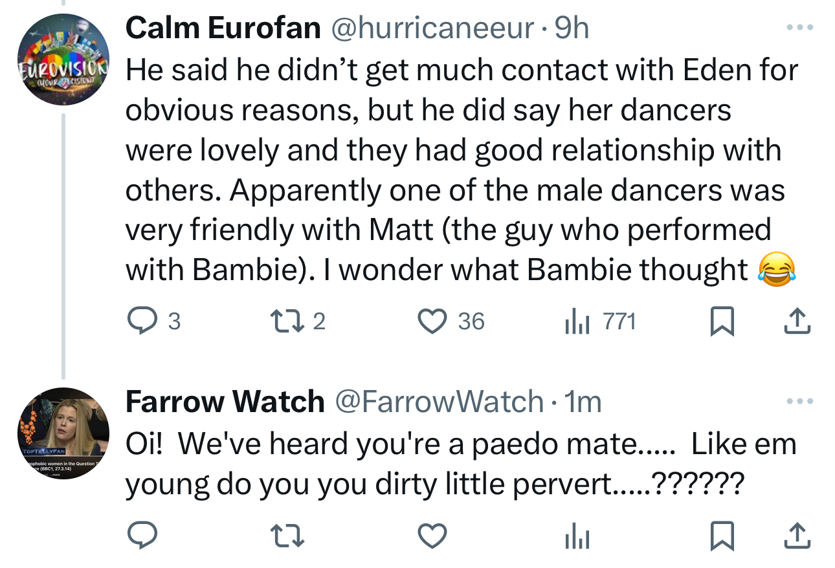Image resolution: width=835 pixels, height=568 pixels.
Task: Open more options on Farrow Watch tweet
Action: click(x=797, y=402)
